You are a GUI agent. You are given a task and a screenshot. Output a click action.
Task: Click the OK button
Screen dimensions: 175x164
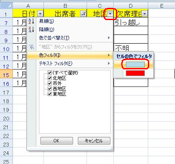(56, 140)
